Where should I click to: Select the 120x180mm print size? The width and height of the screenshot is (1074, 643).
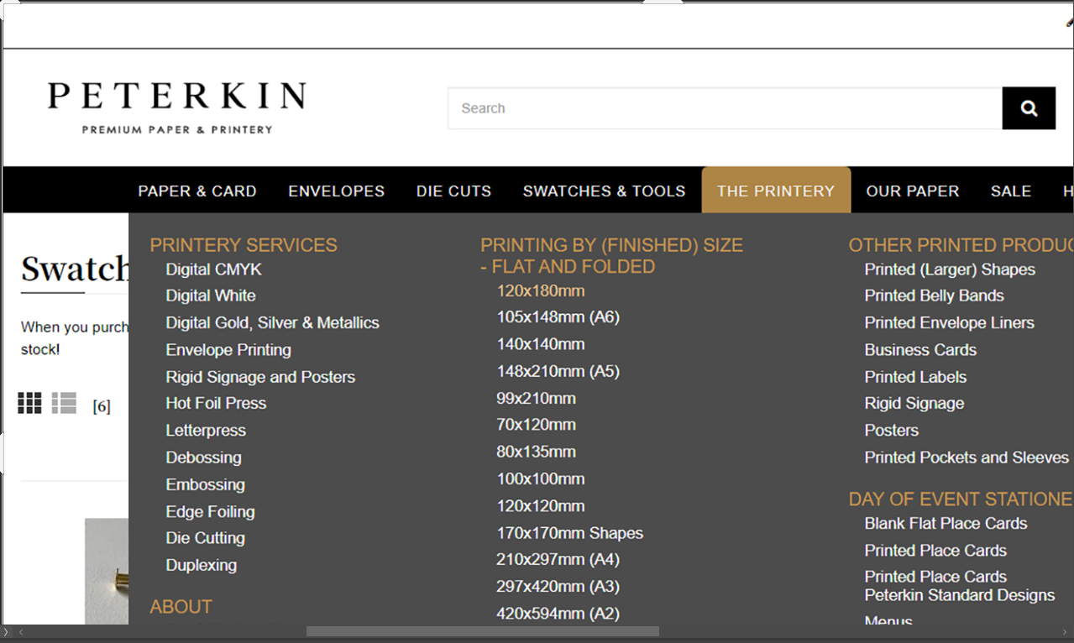(540, 291)
